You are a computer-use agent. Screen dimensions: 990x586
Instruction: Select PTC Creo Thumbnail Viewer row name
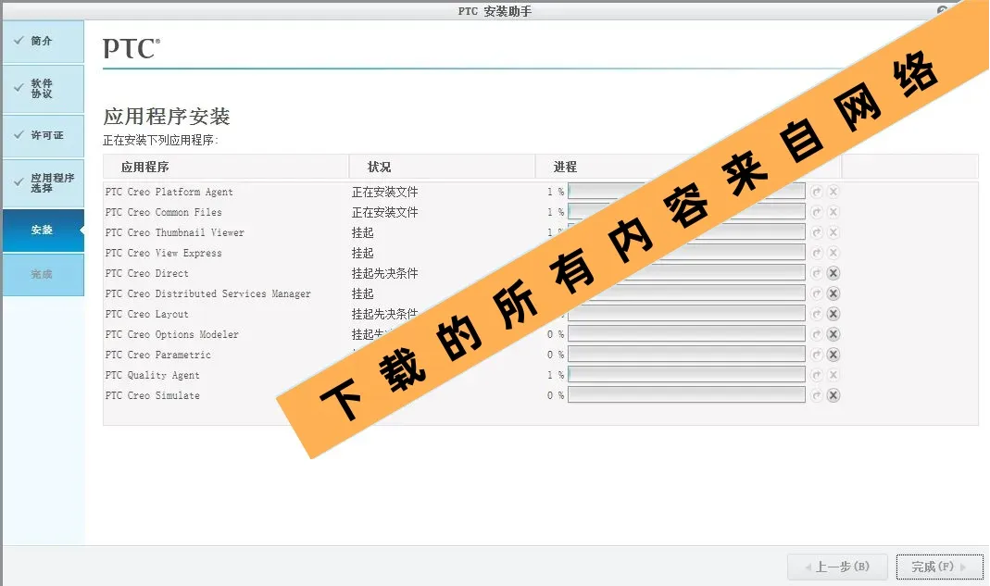[174, 232]
